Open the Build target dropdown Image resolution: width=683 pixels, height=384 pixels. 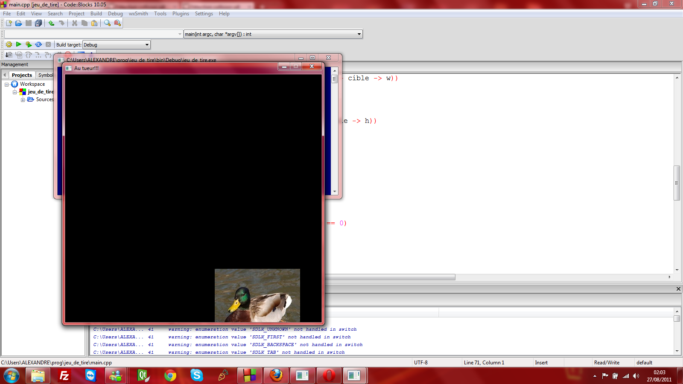click(147, 45)
